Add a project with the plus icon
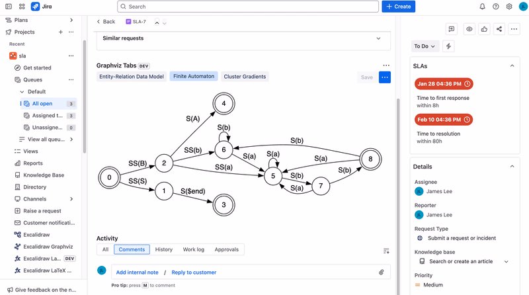 tap(61, 32)
